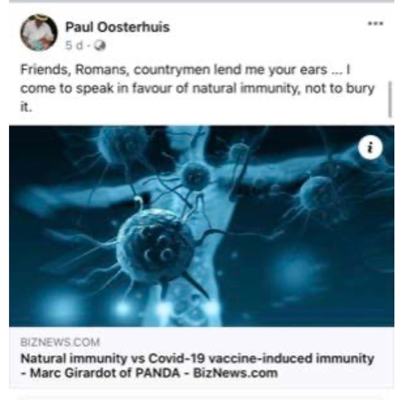This screenshot has height=400, width=410.
Task: Click the word 'it.' ending the post
Action: (26, 107)
